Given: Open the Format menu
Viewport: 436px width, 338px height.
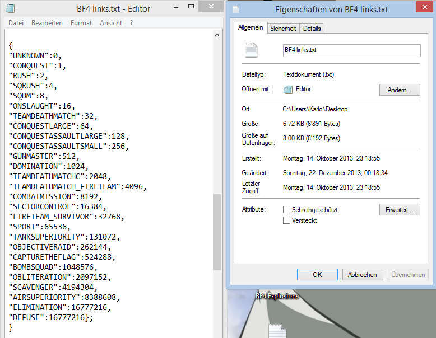Looking at the screenshot, I should (81, 23).
